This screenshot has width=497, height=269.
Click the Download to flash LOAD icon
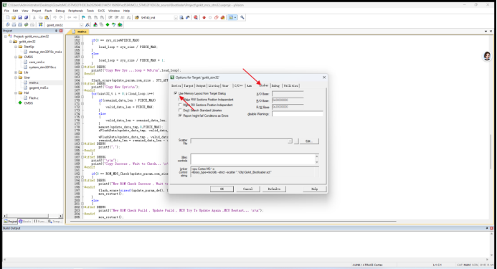[41, 24]
